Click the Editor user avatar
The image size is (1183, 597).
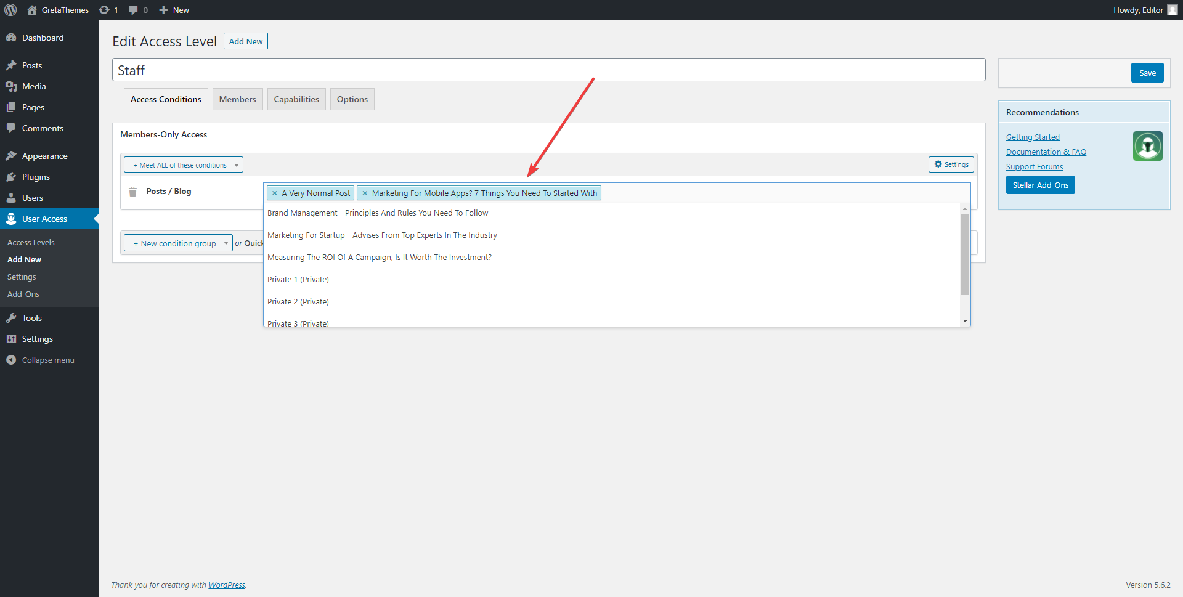tap(1173, 10)
